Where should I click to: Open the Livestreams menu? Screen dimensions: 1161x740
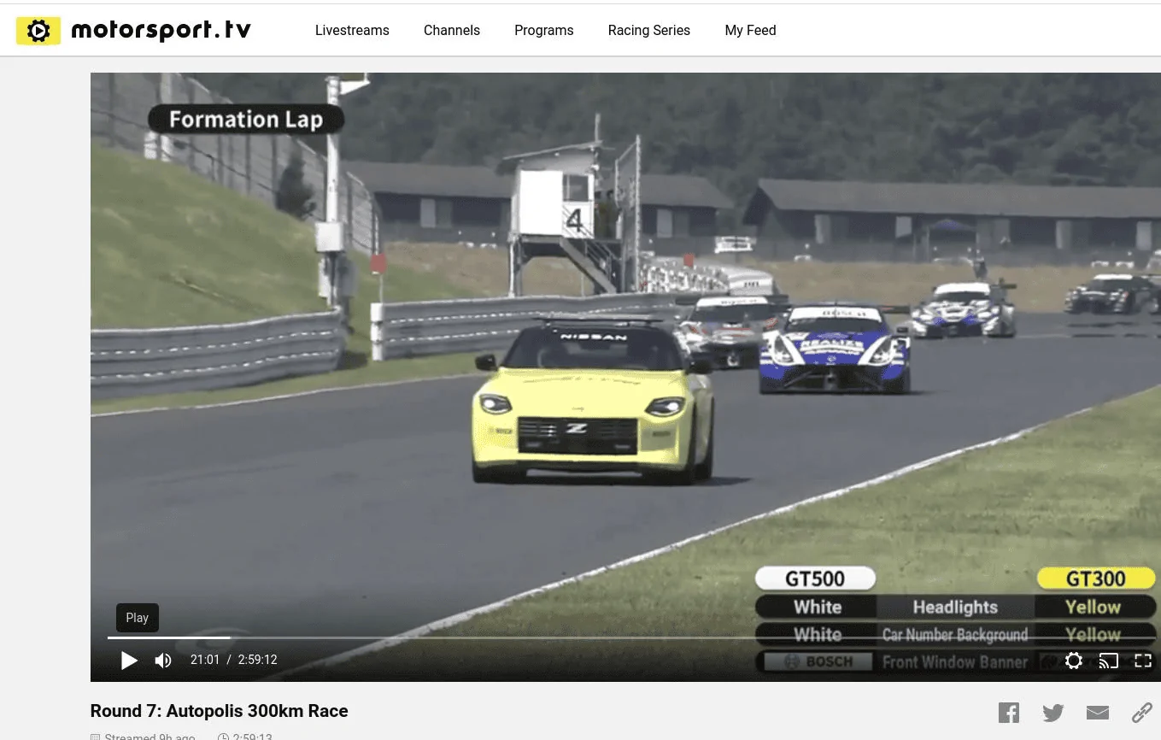(352, 31)
